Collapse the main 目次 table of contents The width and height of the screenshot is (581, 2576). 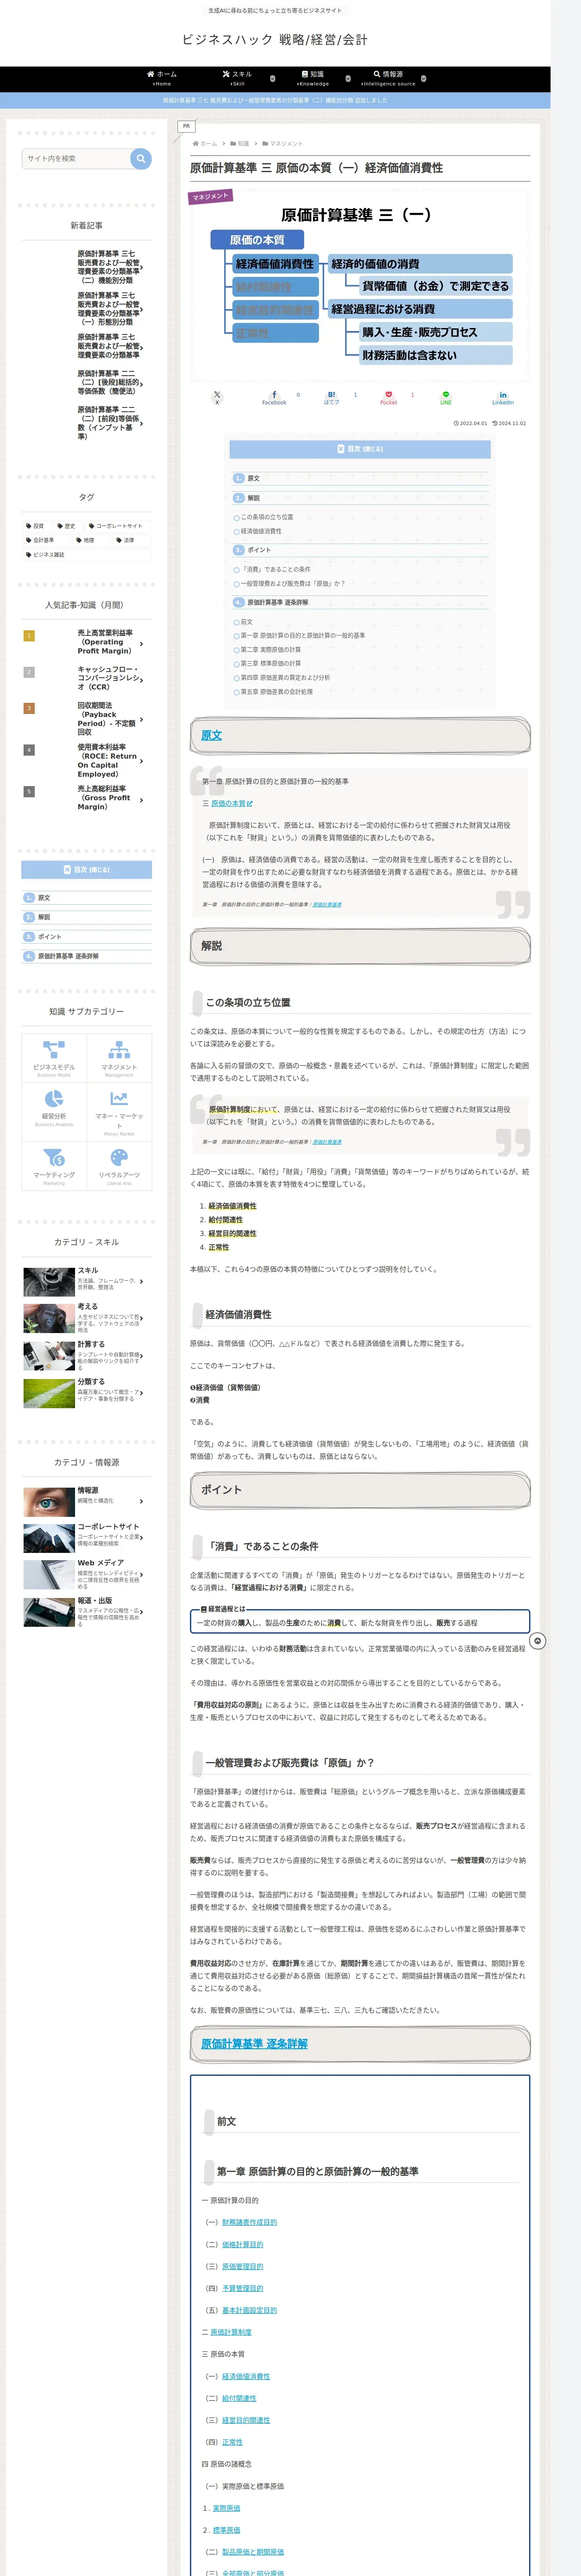coord(360,449)
